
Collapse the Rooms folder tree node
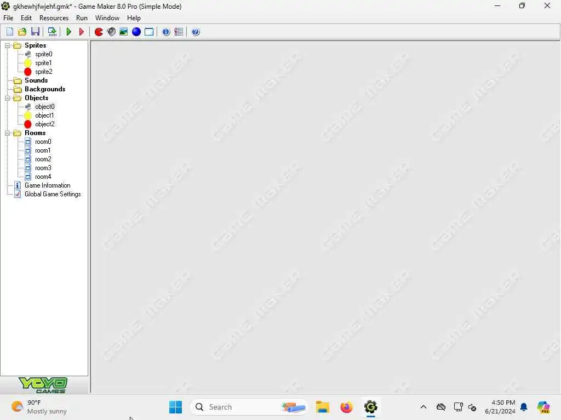coord(7,133)
